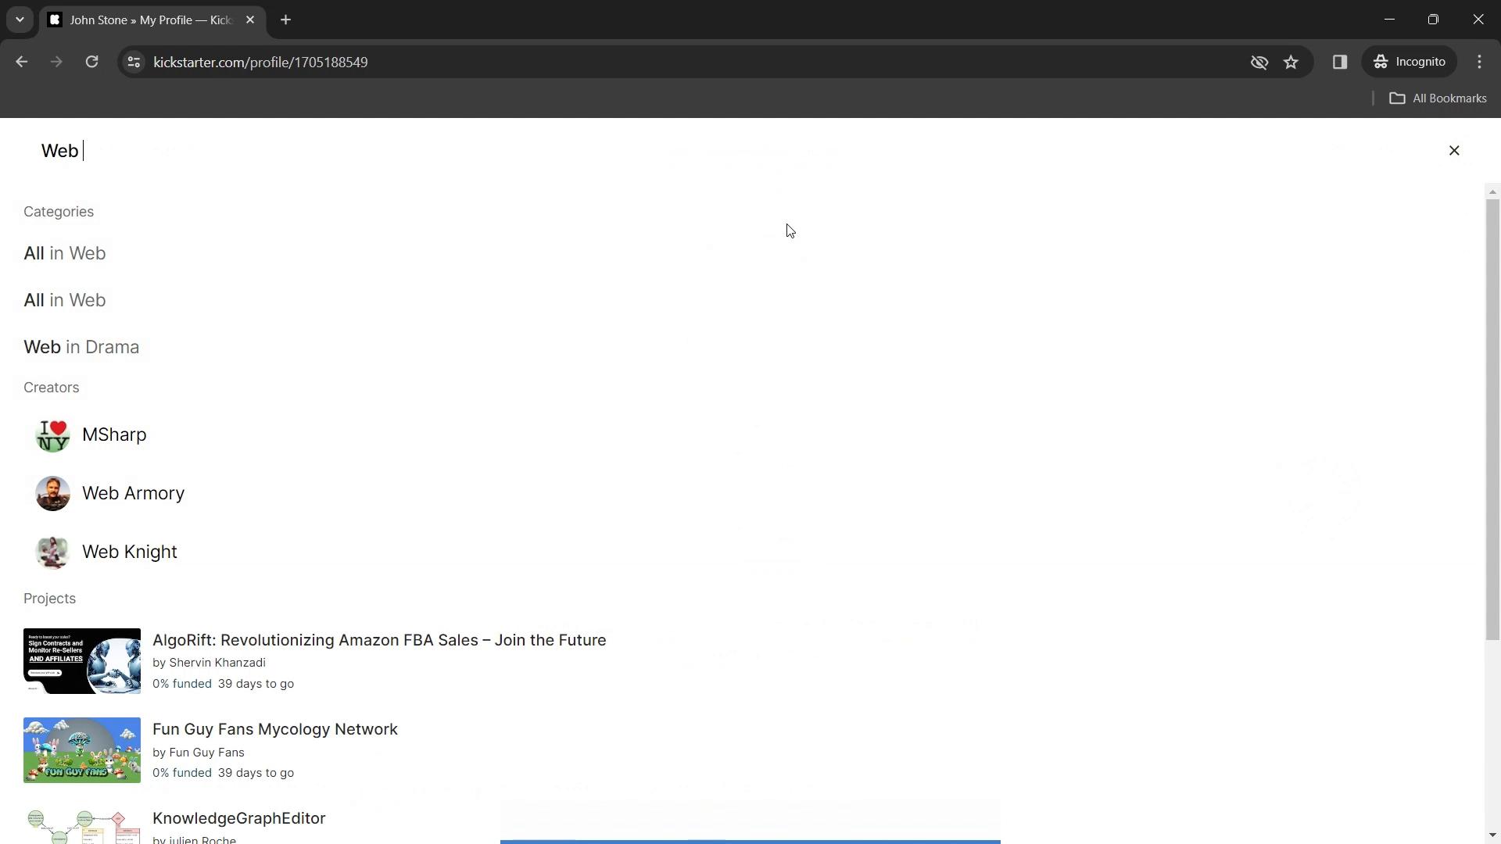Screen dimensions: 1501x844
Task: Open Web Armory creator page
Action: (133, 492)
